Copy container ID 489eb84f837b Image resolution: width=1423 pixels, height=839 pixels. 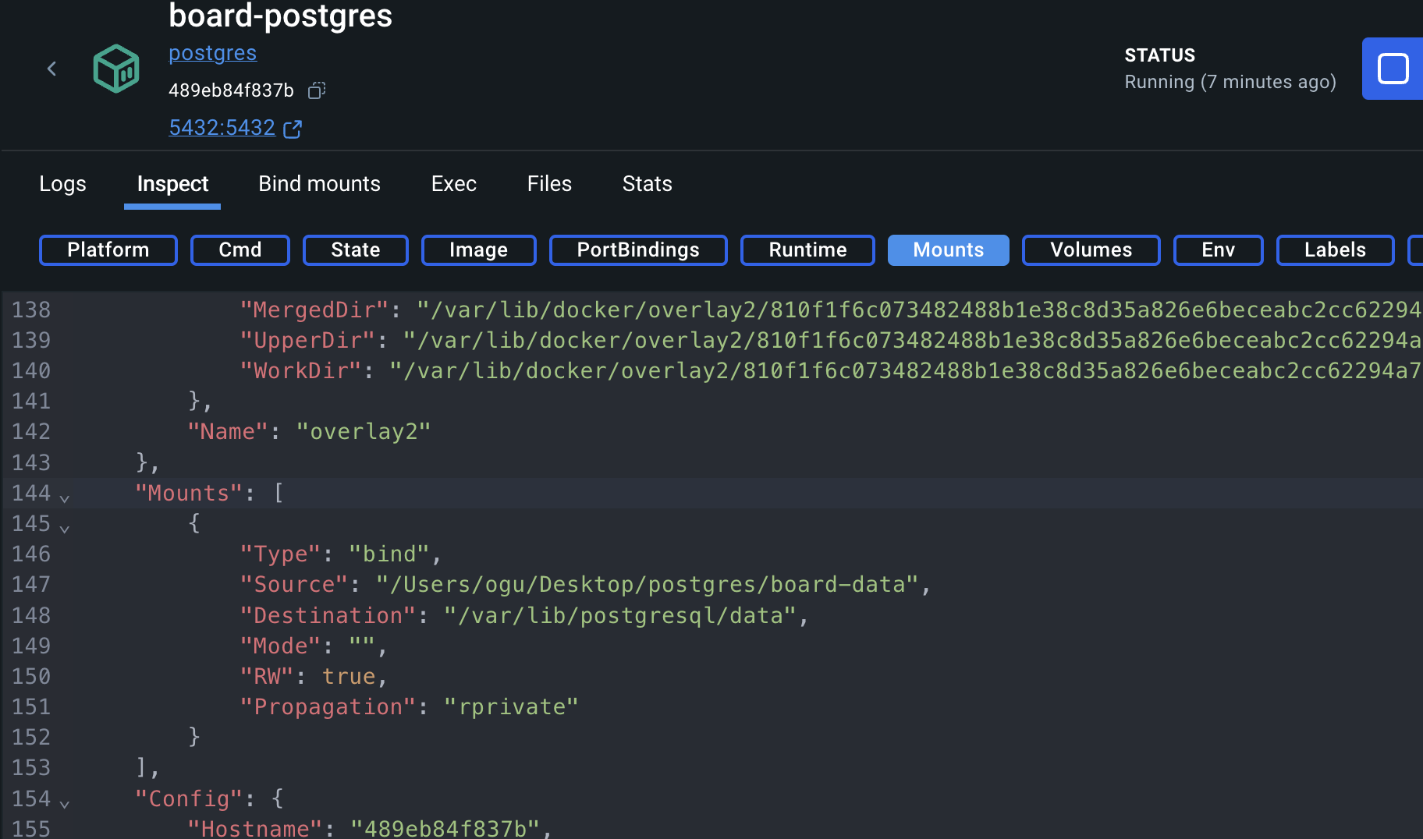pyautogui.click(x=317, y=90)
